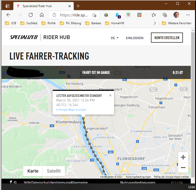Screen dimensions: 196x190
Task: Close the Specialized Rider Hub tab
Action: (70, 6)
